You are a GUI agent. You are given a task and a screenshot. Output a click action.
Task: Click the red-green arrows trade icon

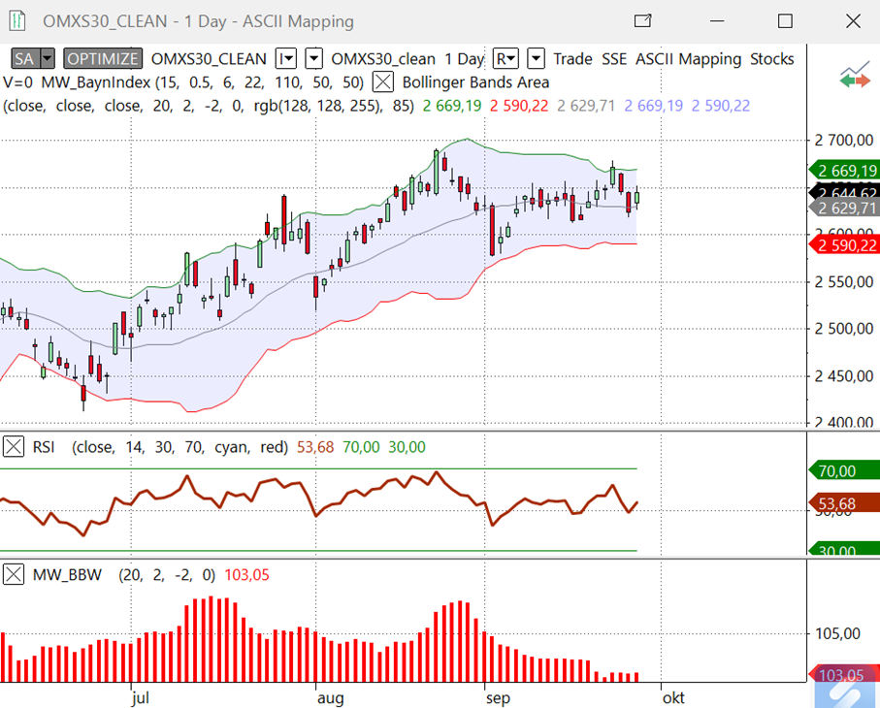coord(855,78)
